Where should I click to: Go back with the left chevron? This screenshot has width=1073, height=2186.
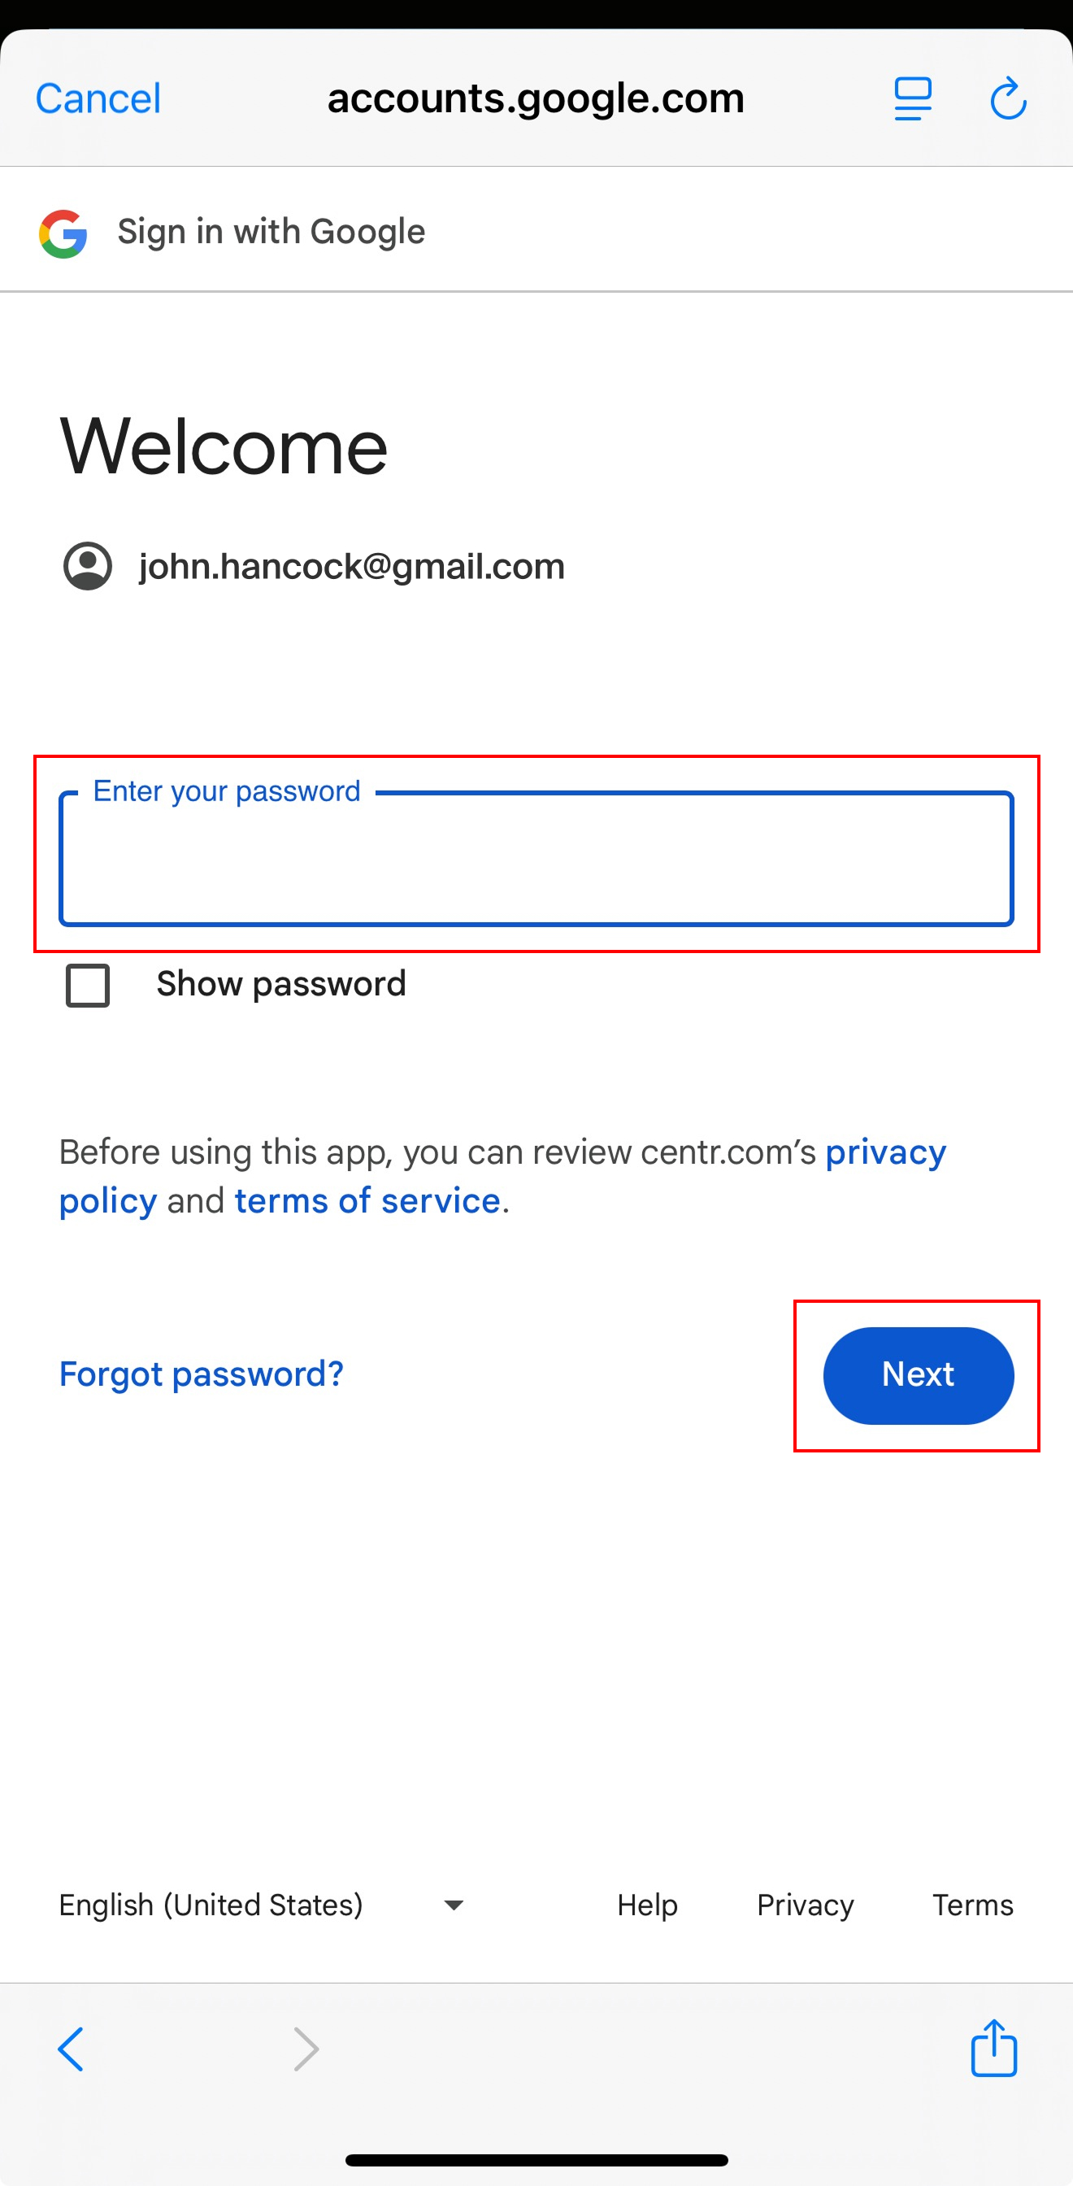72,2049
